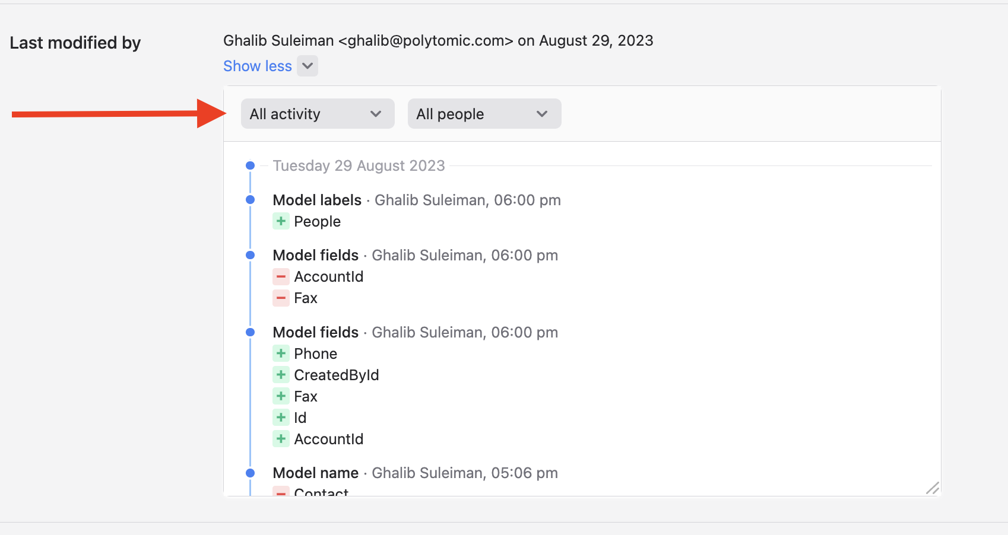
Task: Click the green plus icon next to Id
Action: pos(280,417)
